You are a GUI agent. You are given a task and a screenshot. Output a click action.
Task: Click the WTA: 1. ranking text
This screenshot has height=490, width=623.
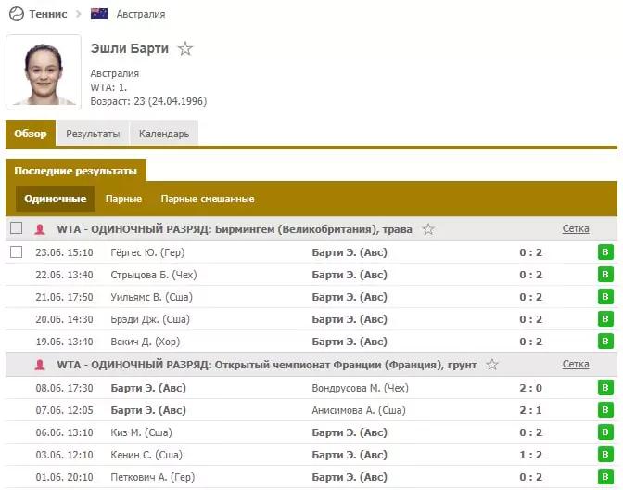click(x=108, y=87)
